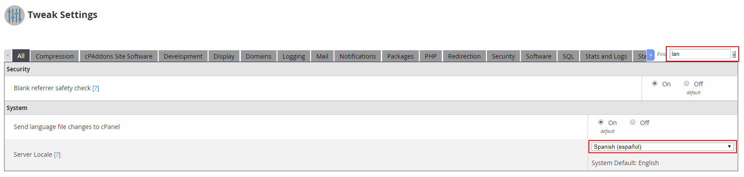
Task: Open the Compression tab
Action: (54, 56)
